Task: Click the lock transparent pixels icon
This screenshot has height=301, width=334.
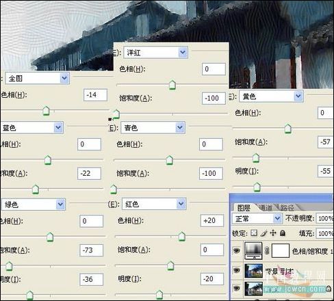Action: click(254, 233)
